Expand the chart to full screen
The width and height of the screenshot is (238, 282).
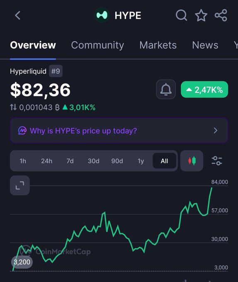(x=20, y=185)
